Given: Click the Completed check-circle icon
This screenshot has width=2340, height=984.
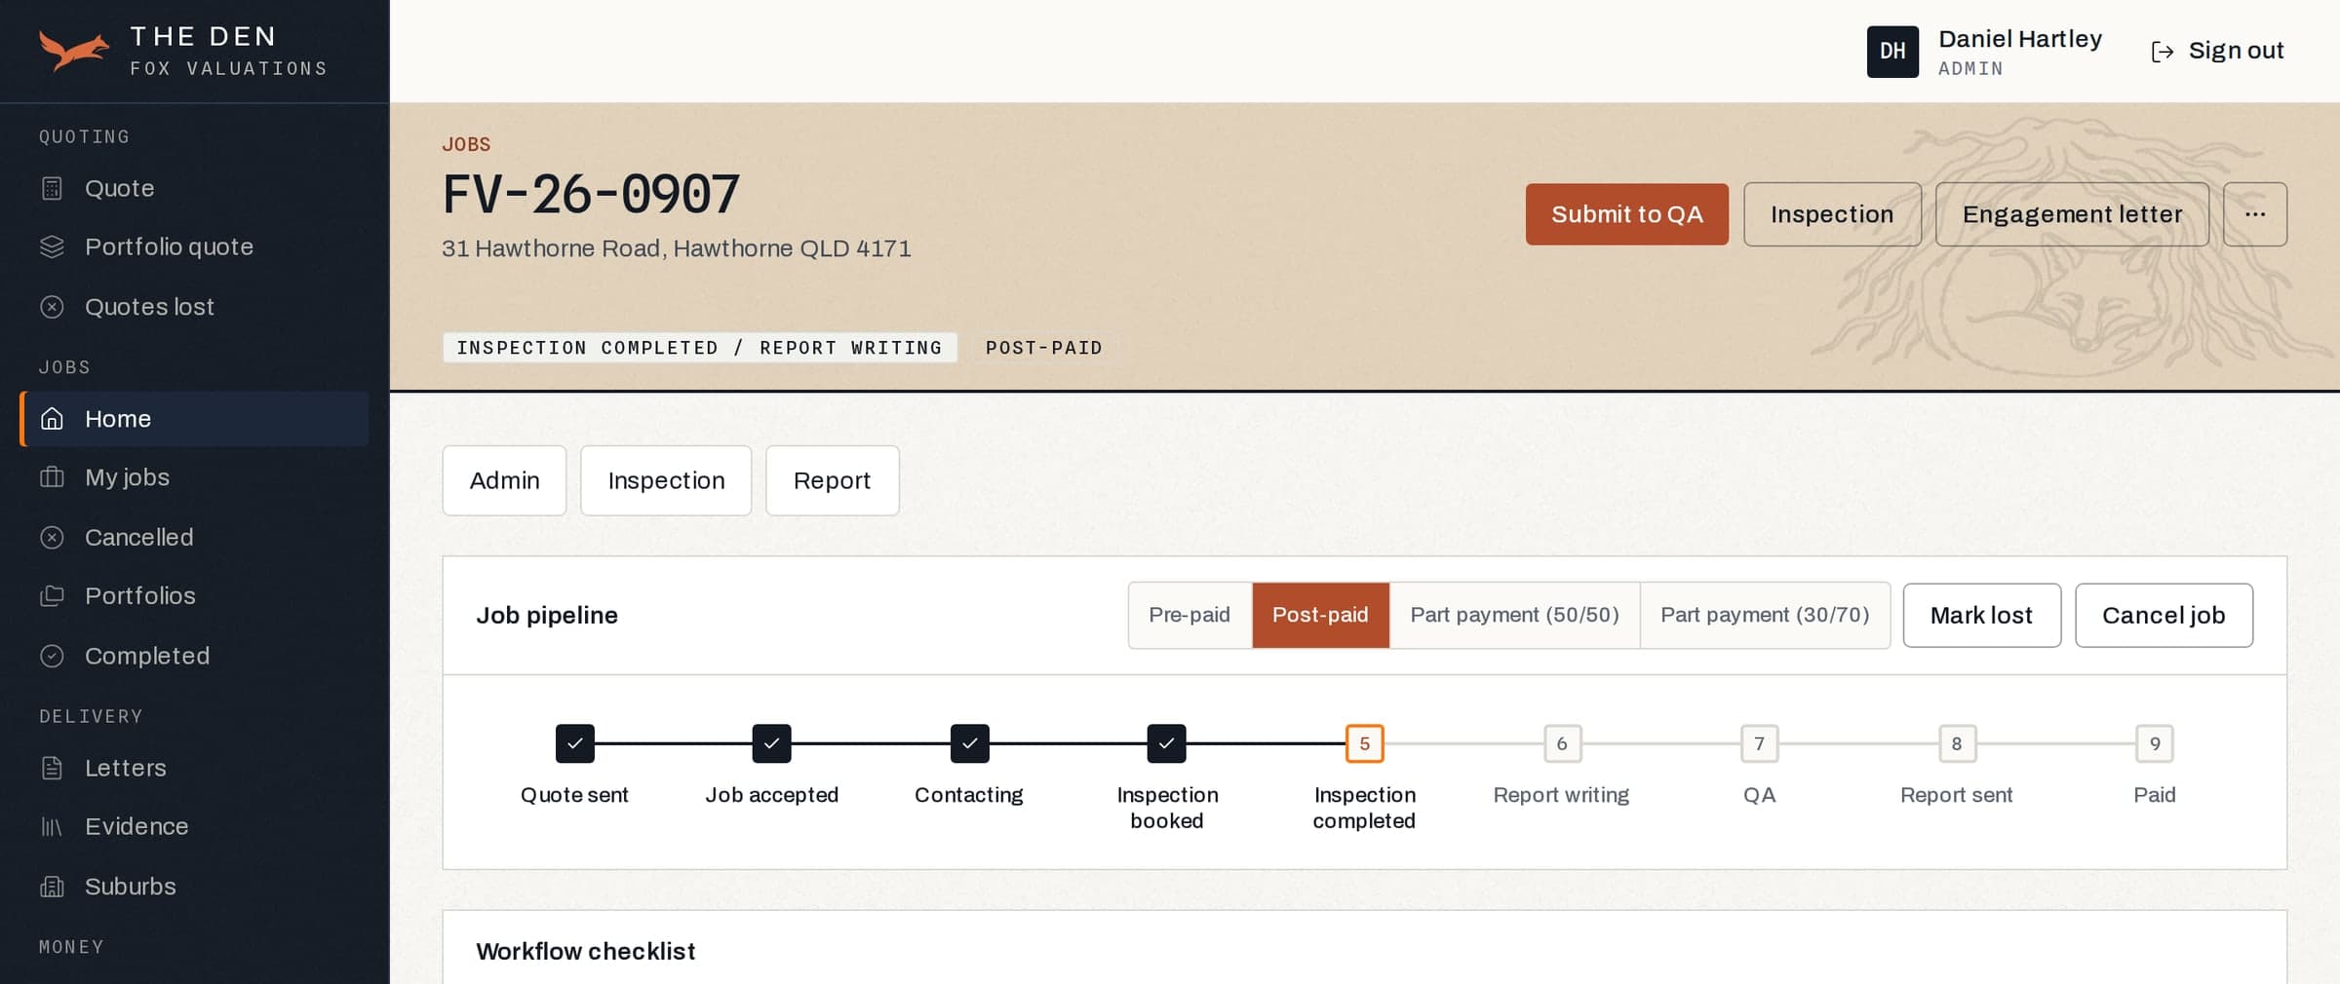Looking at the screenshot, I should tap(52, 657).
